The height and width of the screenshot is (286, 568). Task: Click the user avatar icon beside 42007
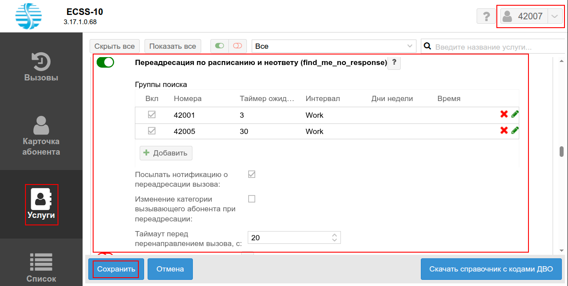507,17
